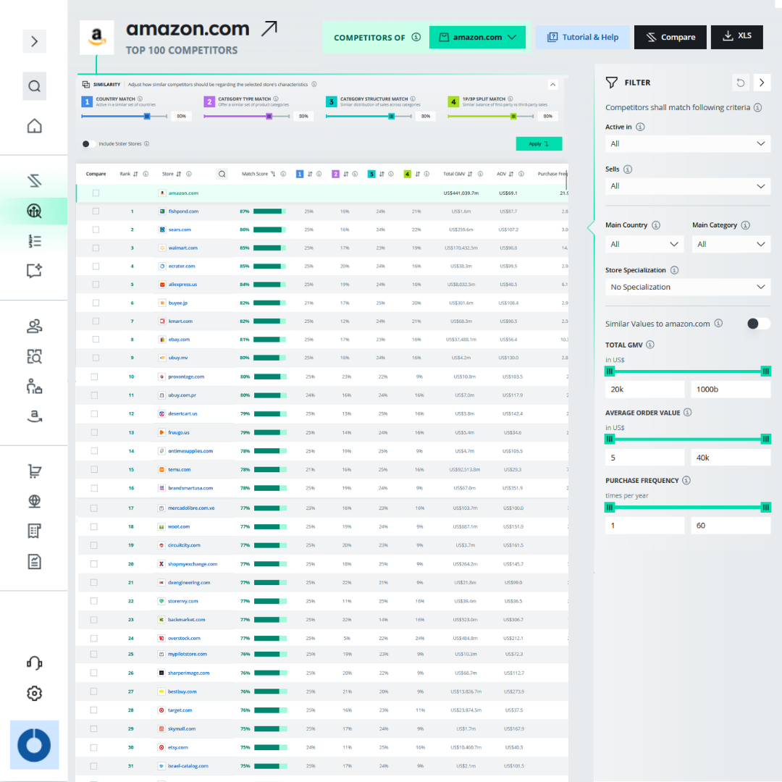Check compare box for walmart.com
This screenshot has height=782, width=782.
[96, 248]
